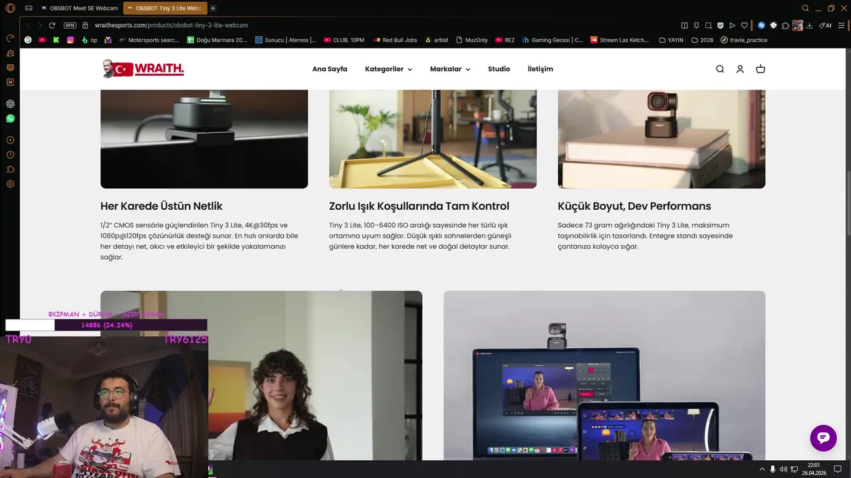
Task: Open WhatsApp from the sidebar
Action: (10, 119)
